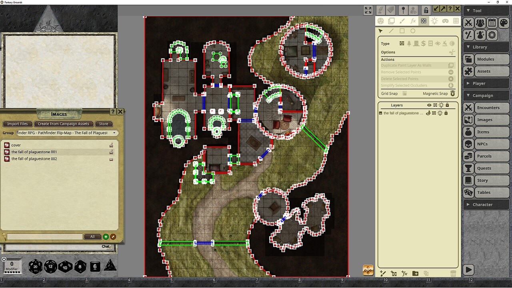
Task: Select the door occluder type icon
Action: [416, 44]
